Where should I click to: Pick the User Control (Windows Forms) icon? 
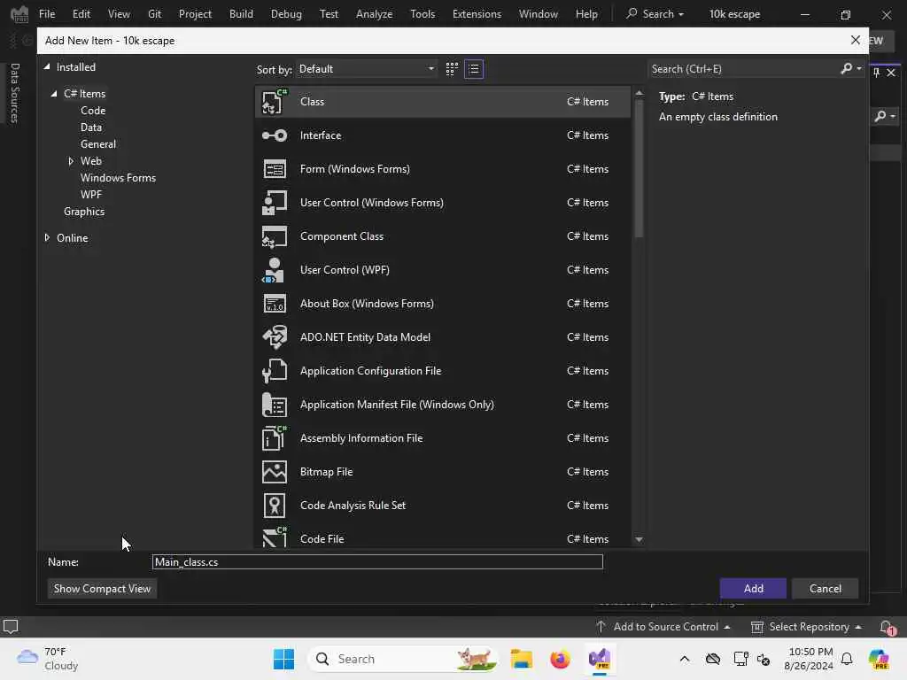275,203
